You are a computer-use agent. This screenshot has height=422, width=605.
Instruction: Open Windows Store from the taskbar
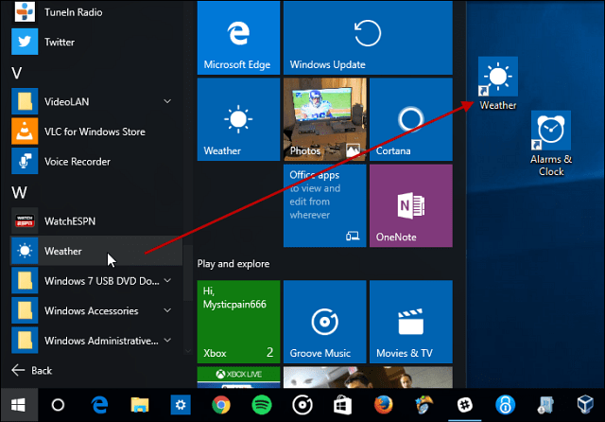point(342,405)
